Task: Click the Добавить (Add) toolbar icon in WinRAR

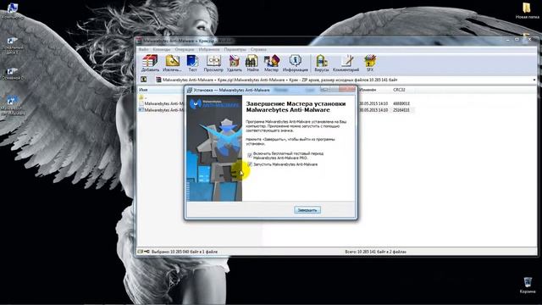Action: (150, 64)
